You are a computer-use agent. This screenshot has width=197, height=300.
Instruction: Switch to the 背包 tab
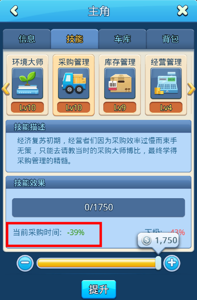coord(170,39)
